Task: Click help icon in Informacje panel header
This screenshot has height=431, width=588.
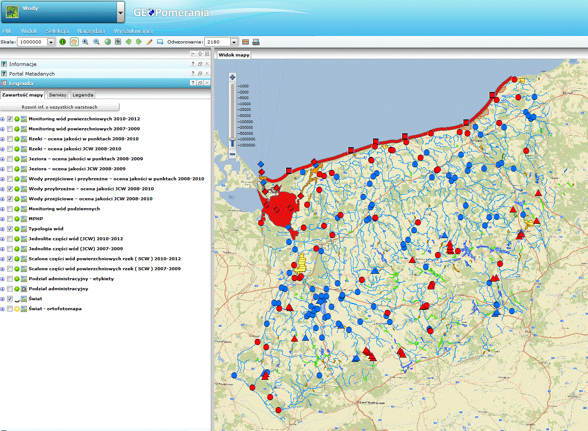Action: [x=193, y=64]
